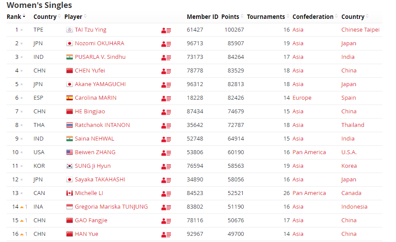Open Saina NEHWAL's profile card icon

tap(166, 139)
